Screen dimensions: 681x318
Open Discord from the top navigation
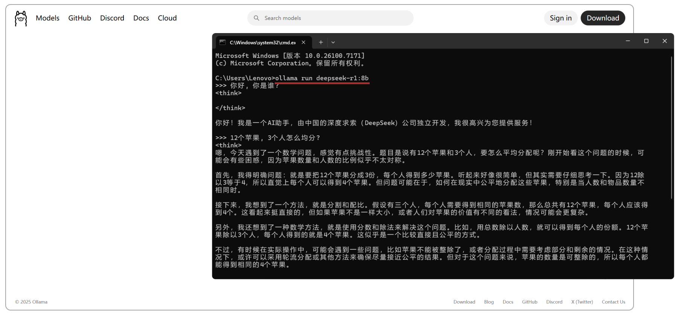point(112,18)
